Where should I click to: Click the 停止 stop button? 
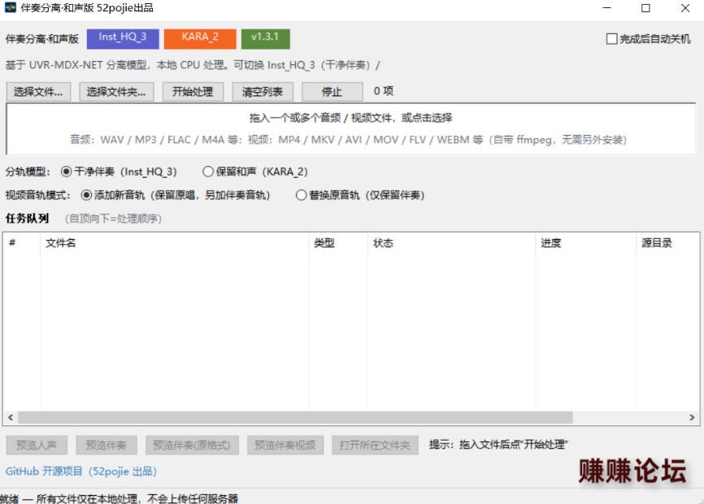click(332, 92)
